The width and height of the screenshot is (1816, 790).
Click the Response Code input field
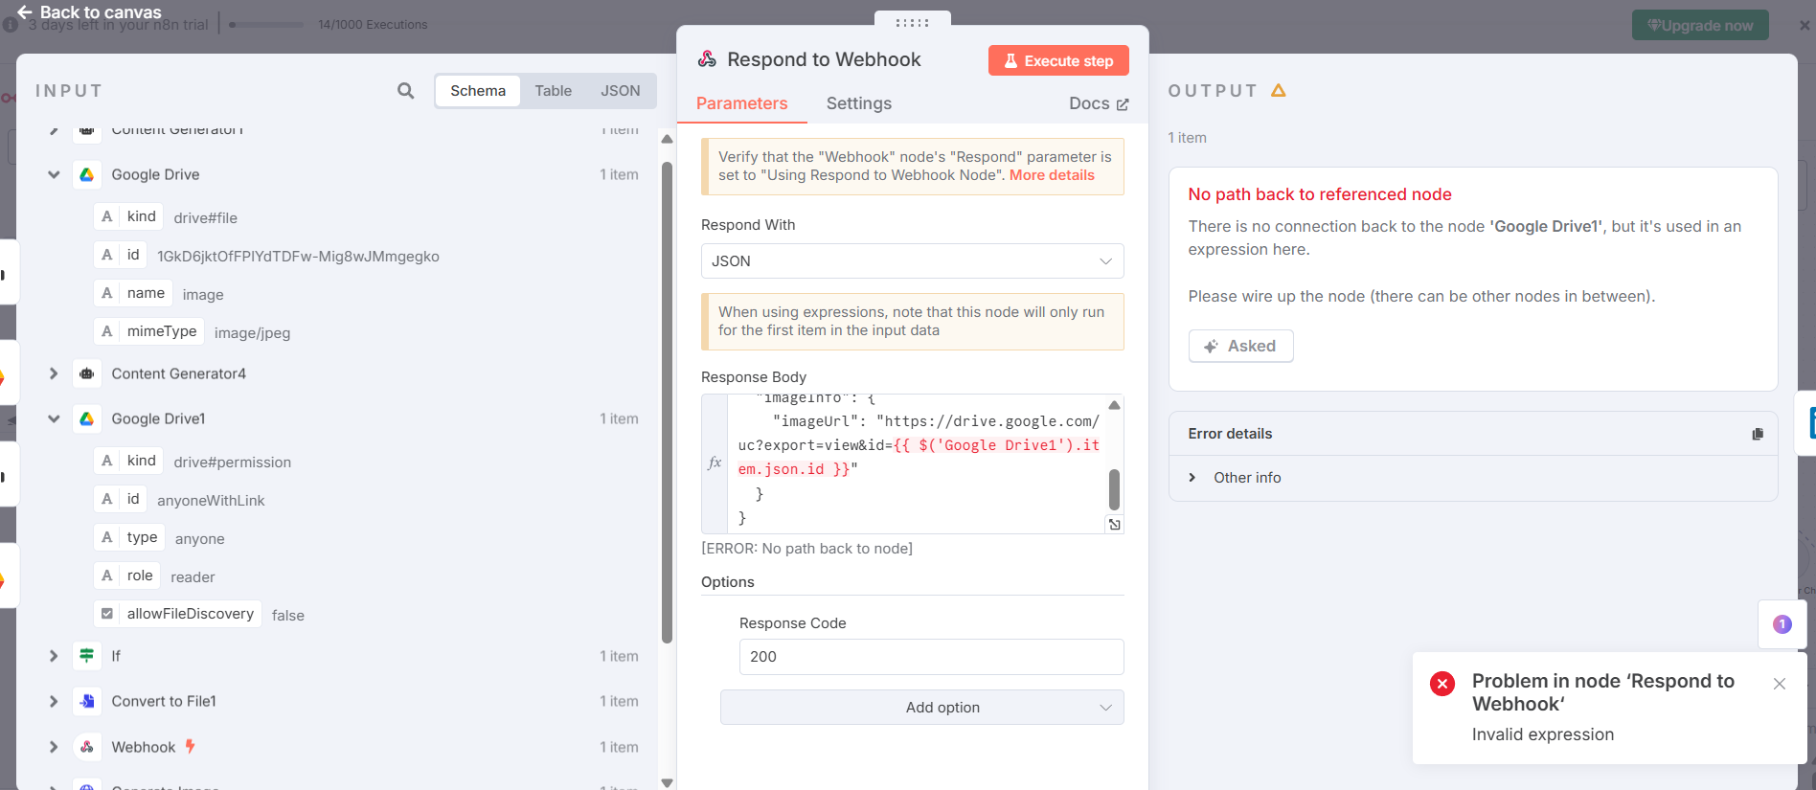coord(931,657)
